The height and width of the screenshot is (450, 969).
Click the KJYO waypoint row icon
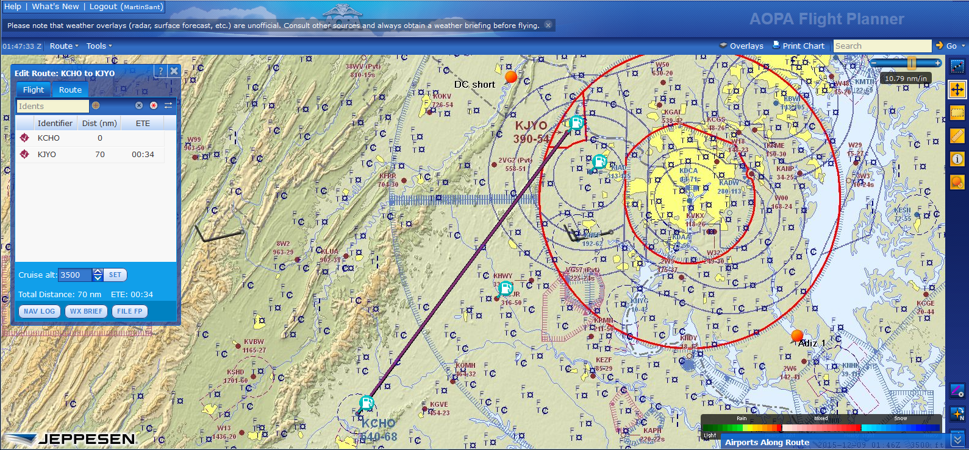(24, 155)
